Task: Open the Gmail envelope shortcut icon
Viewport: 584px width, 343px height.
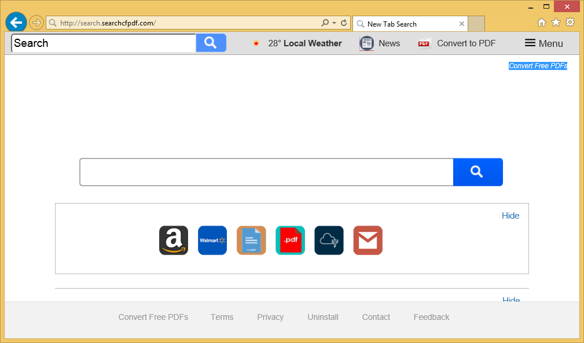Action: 368,240
